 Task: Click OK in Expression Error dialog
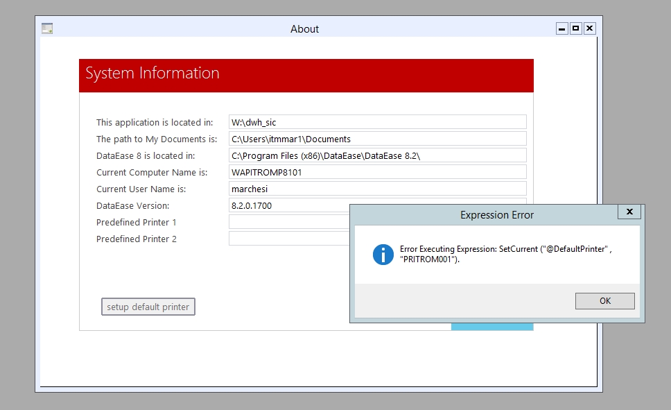pyautogui.click(x=604, y=301)
